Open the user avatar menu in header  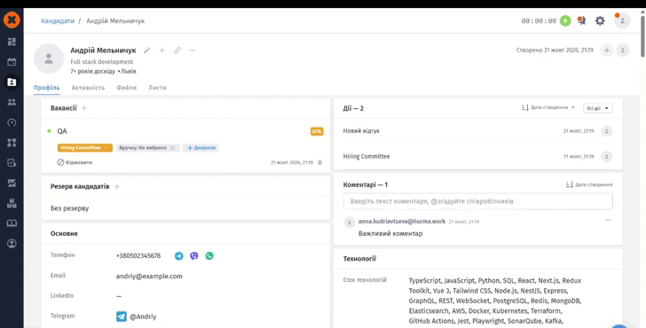(x=622, y=20)
